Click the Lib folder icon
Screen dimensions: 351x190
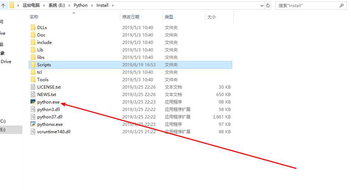pos(33,50)
